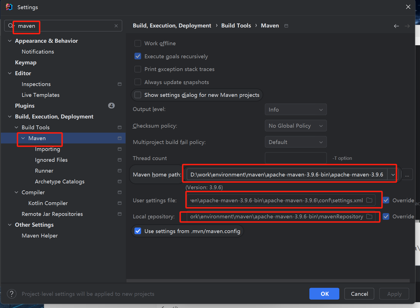Screen dimensions: 420x308
Task: Click the project-level icon on the Kotlin Compiler row
Action: (x=120, y=203)
